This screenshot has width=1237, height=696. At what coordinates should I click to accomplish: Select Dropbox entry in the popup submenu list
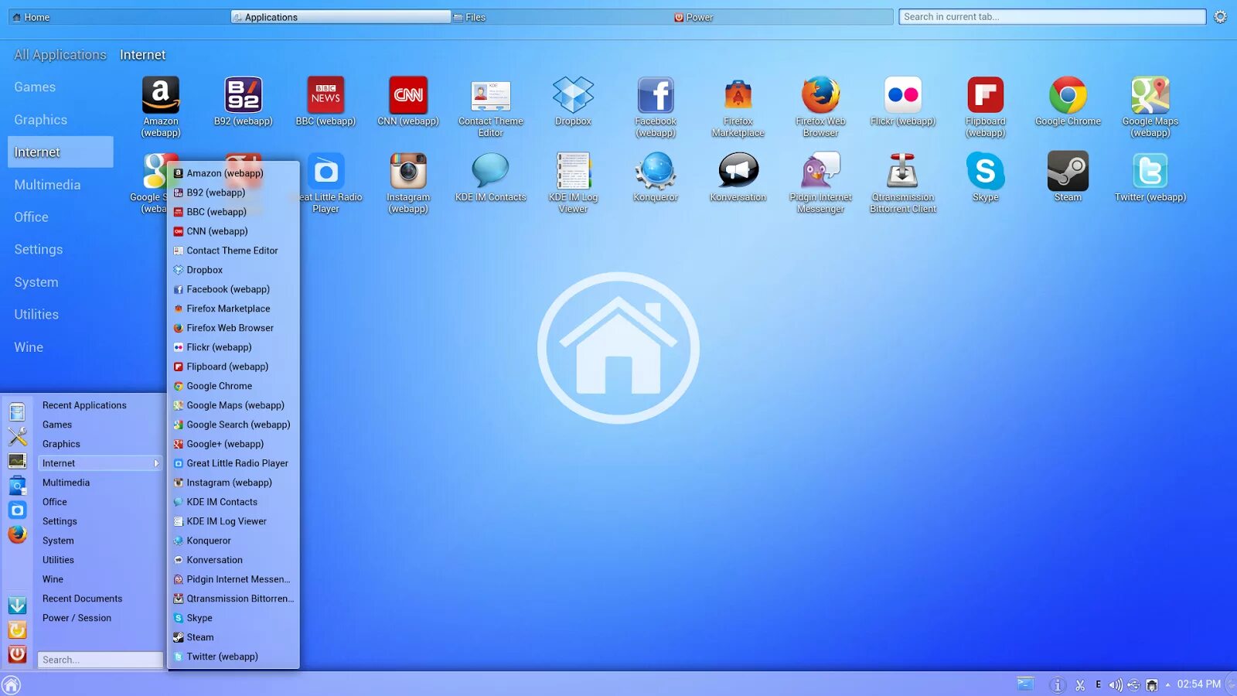(x=233, y=270)
